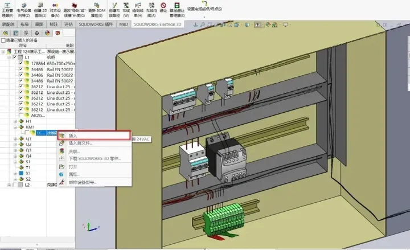410x250 pixels.
Task: Open the 装配体 ribbon tab
Action: click(x=8, y=25)
